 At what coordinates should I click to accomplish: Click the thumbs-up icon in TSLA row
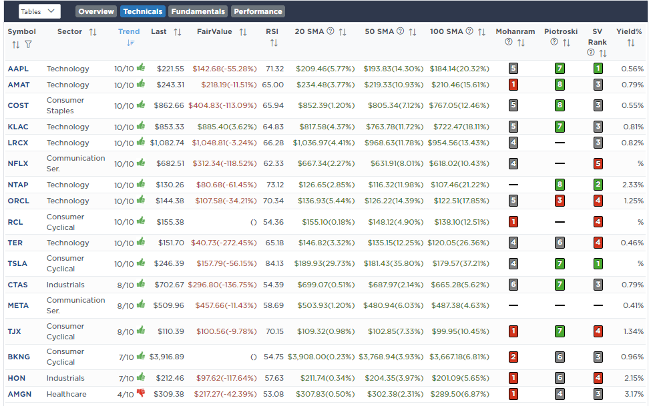tap(141, 263)
